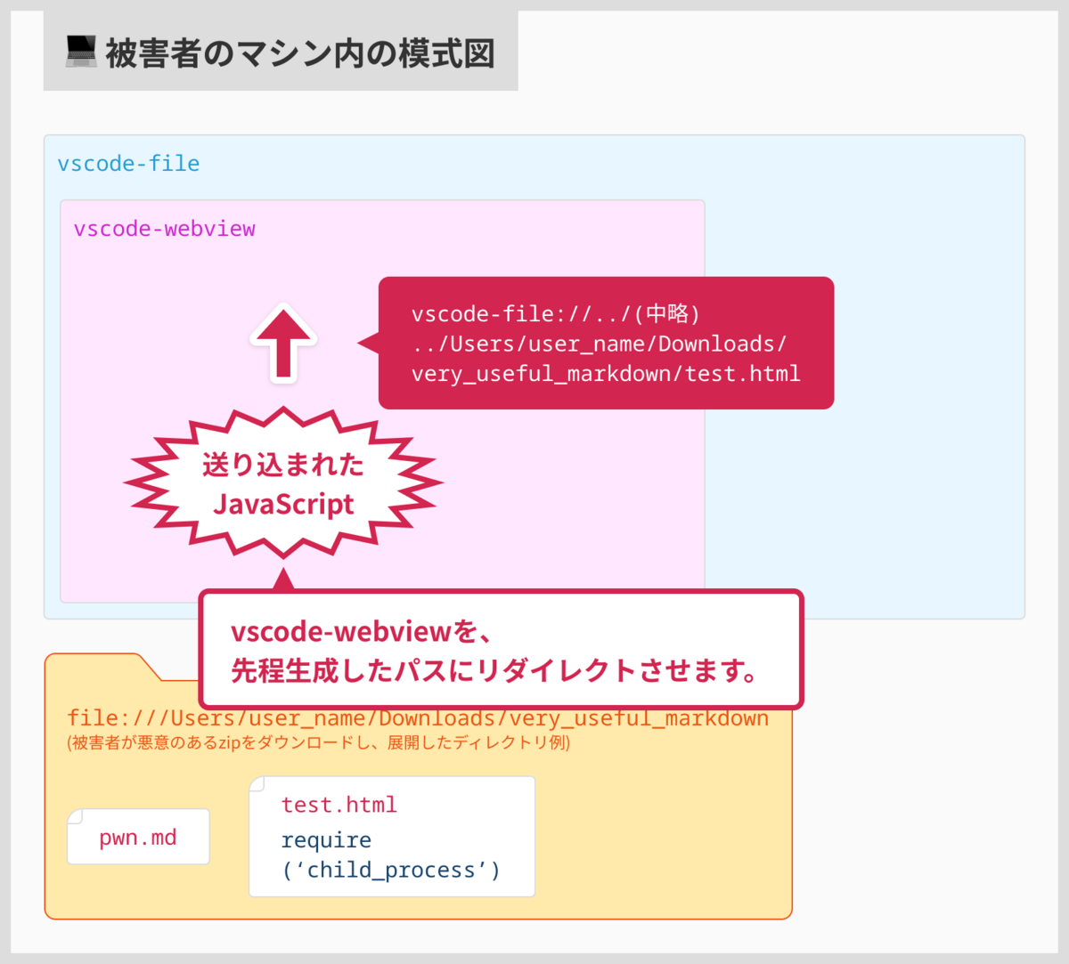
Task: Click the vscode-file://../(中略) path text
Action: [x=556, y=313]
